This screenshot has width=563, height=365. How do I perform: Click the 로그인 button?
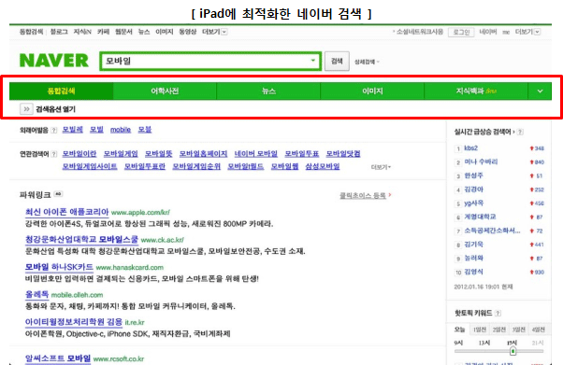coord(461,32)
